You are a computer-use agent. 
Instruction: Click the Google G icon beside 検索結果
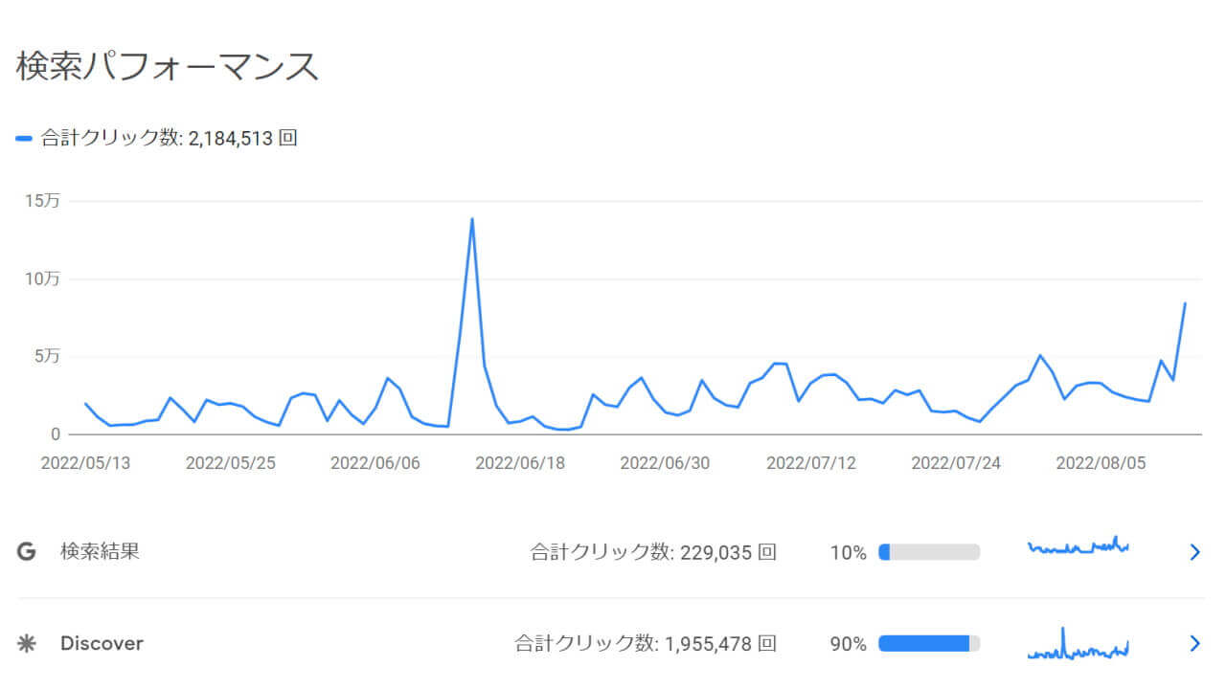point(27,551)
